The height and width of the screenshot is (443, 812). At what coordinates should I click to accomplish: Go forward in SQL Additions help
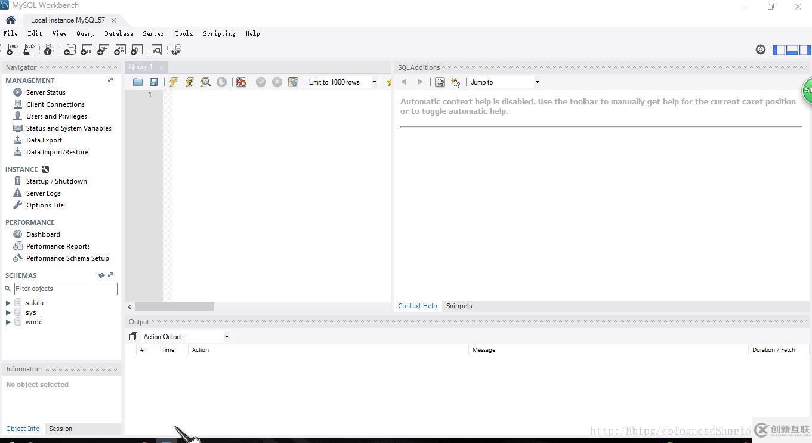(420, 82)
